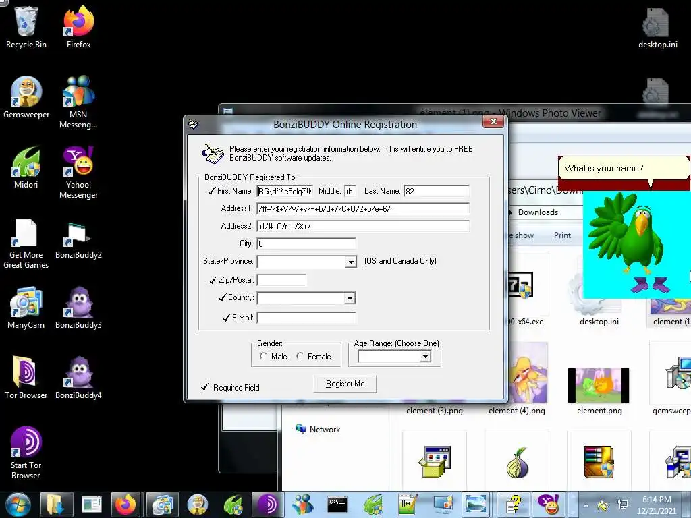Viewport: 691px width, 518px height.
Task: Click into the Zip/Postal field
Action: click(281, 280)
